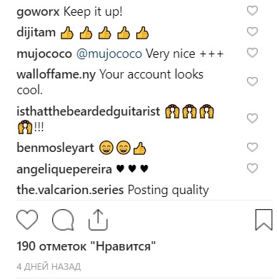Like walloffame.ny's 'Your account looks cool' comment
This screenshot has height=279, width=277.
tap(252, 81)
